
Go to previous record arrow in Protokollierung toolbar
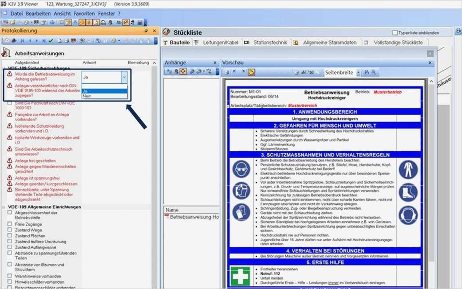point(30,41)
